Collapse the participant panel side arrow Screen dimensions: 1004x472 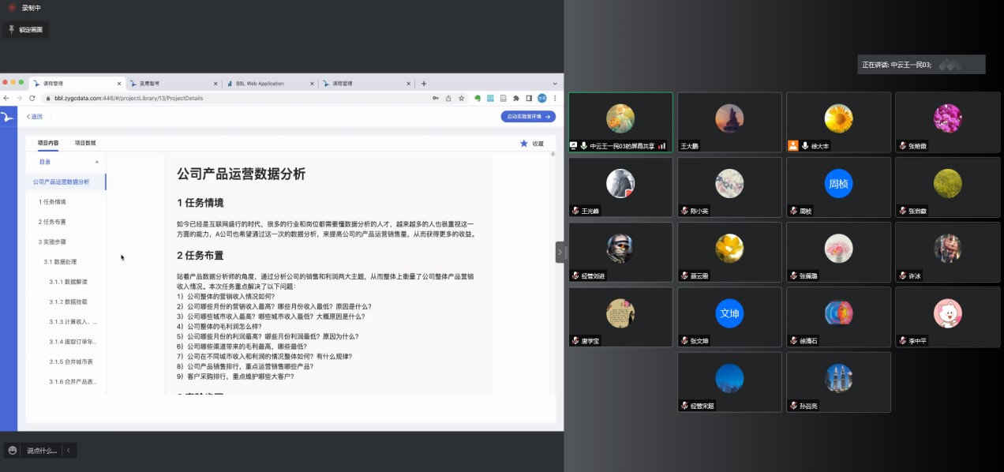point(560,252)
